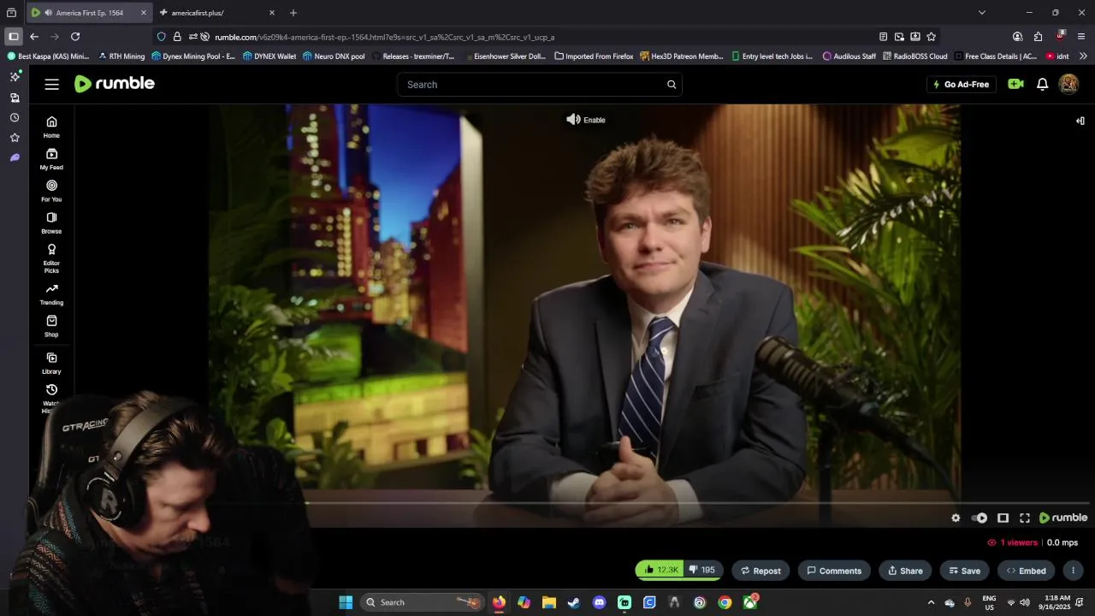The height and width of the screenshot is (616, 1095).
Task: Switch to the americafirst.plus tab
Action: click(218, 13)
